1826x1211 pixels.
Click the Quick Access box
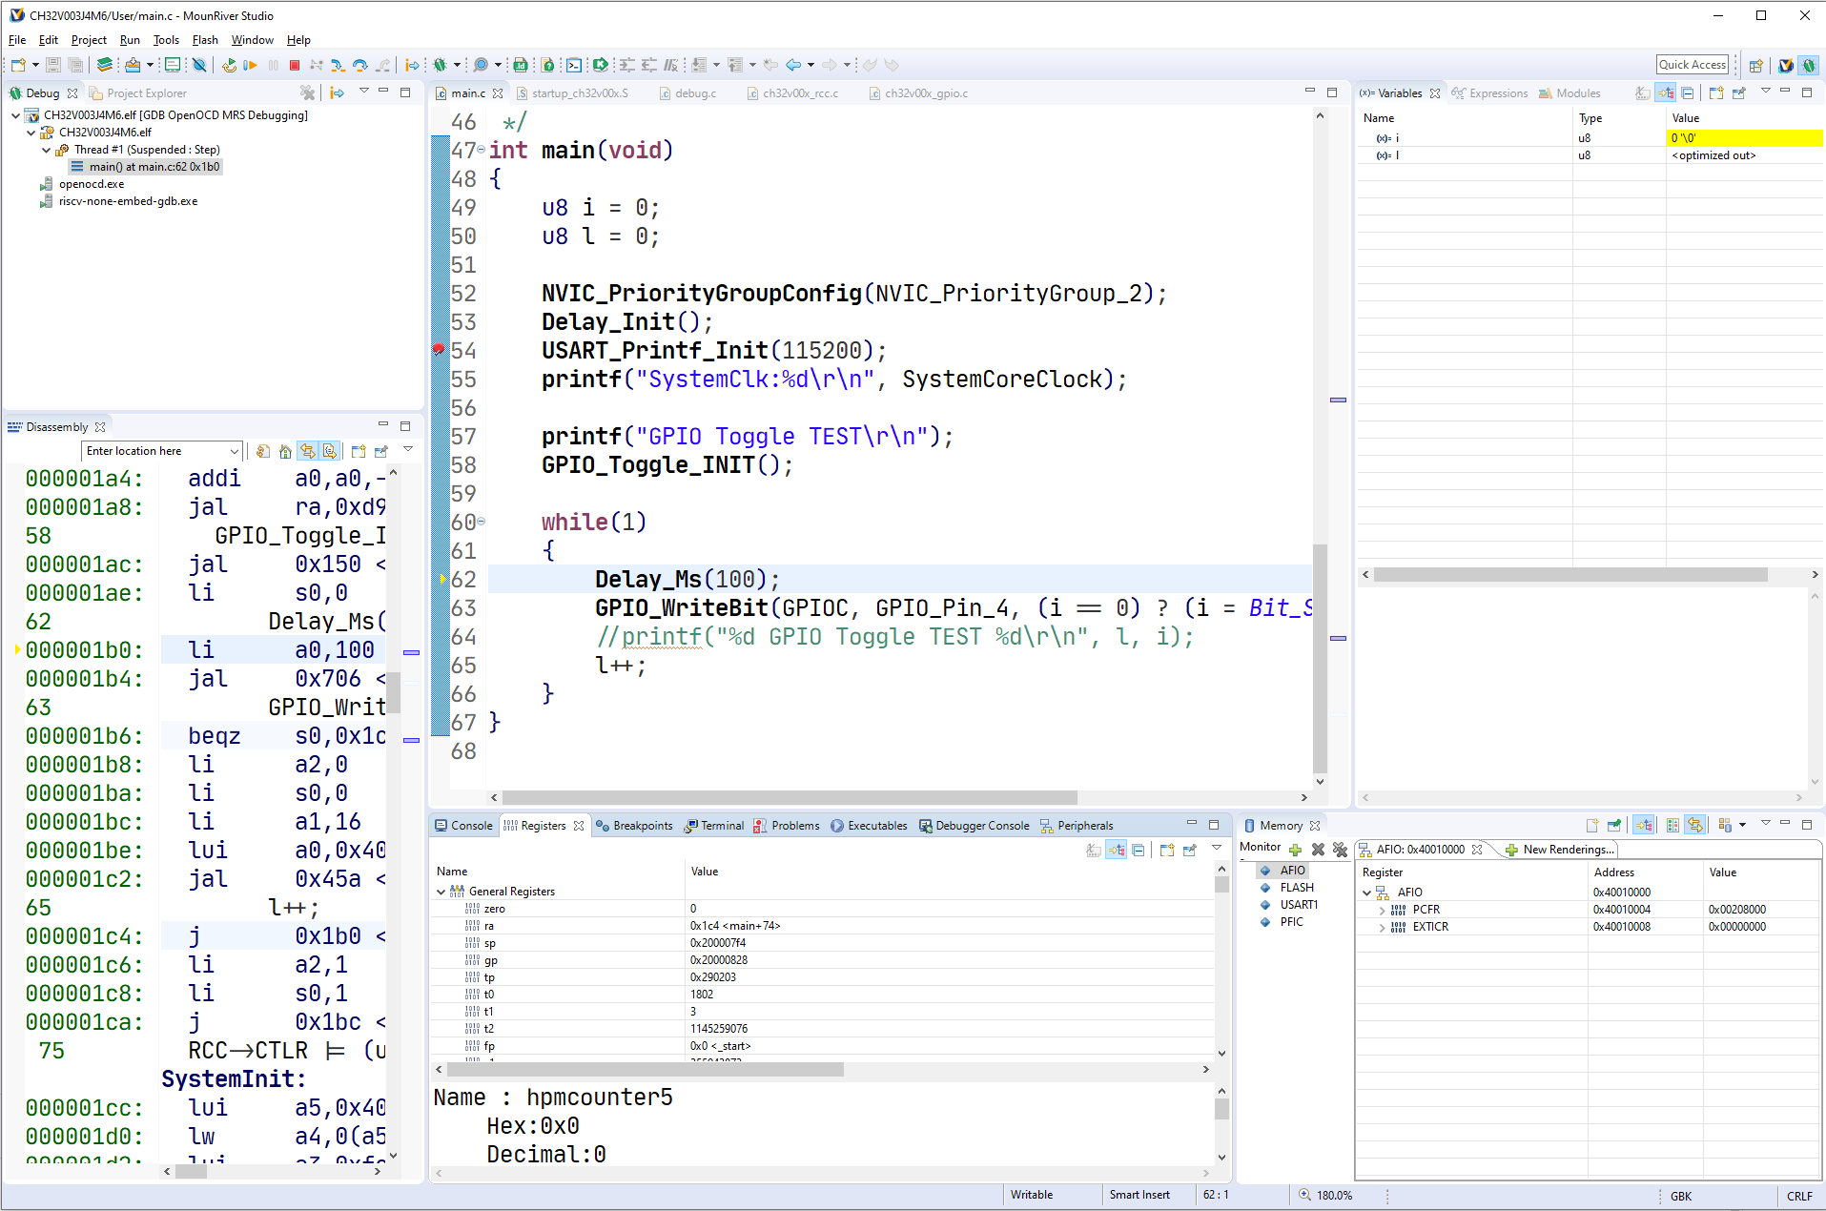(1692, 65)
